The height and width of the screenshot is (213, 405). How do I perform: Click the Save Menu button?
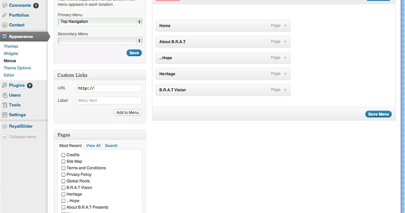pos(378,114)
